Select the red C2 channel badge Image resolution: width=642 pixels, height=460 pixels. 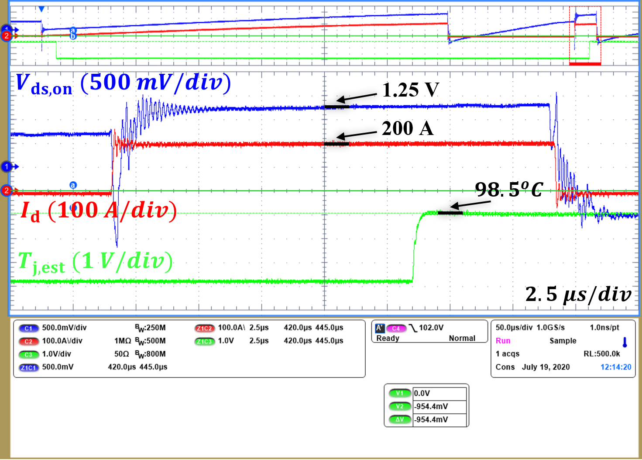coord(28,341)
